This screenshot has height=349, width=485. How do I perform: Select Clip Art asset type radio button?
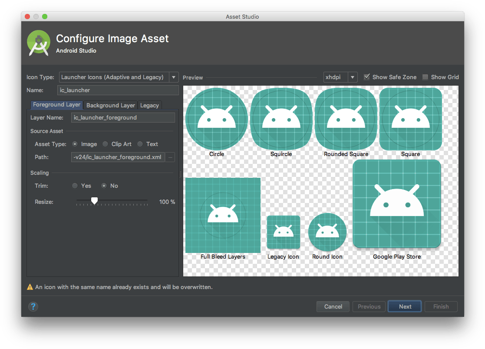[x=105, y=144]
